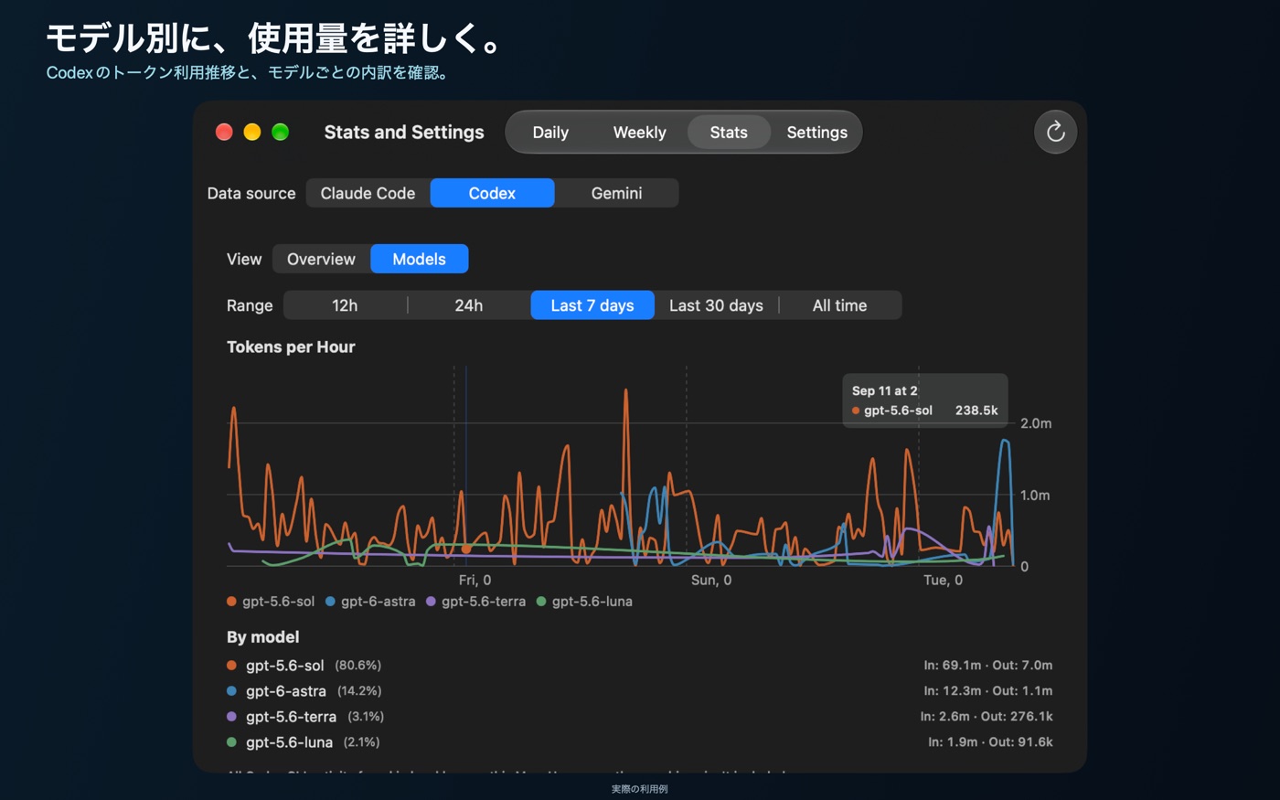The height and width of the screenshot is (800, 1280).
Task: Select the Models view
Action: click(419, 259)
